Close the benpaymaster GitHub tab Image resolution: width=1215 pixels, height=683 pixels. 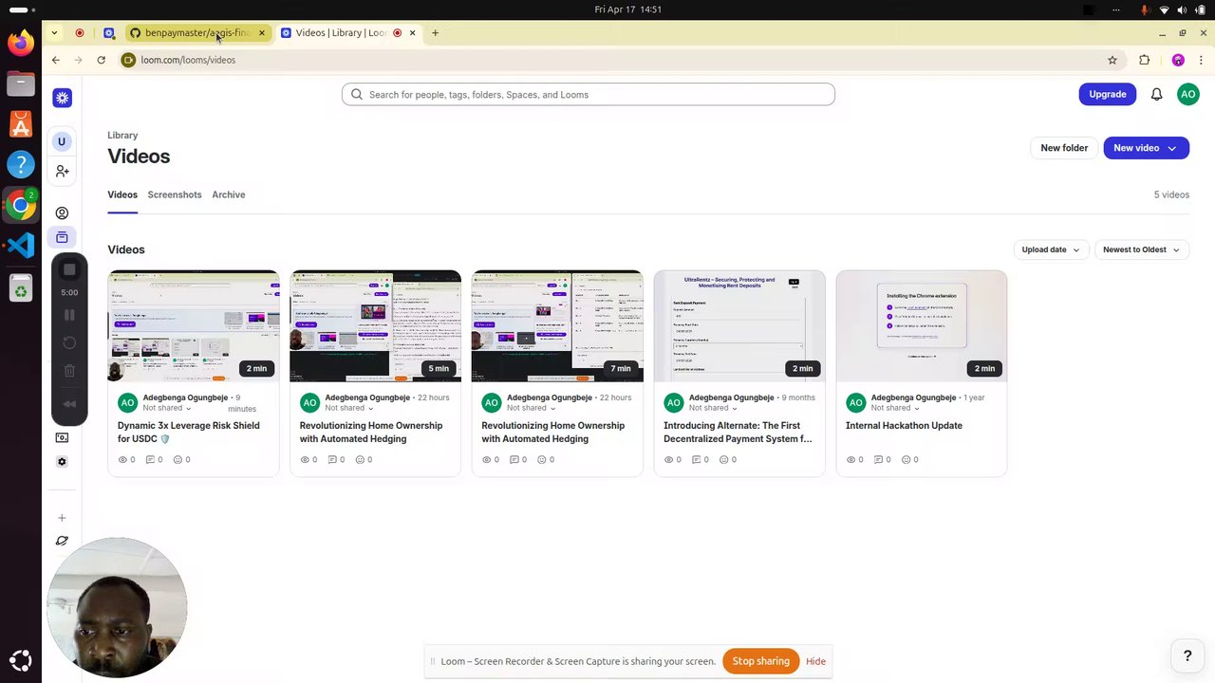pos(262,33)
